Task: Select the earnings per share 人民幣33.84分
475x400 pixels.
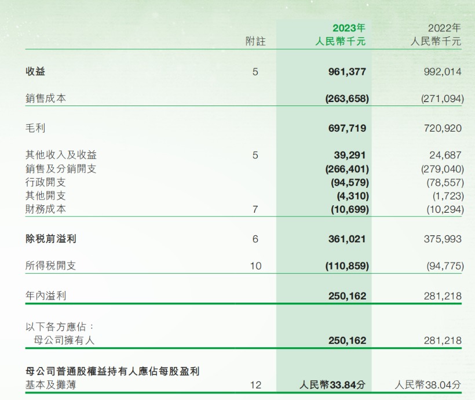Action: point(332,385)
